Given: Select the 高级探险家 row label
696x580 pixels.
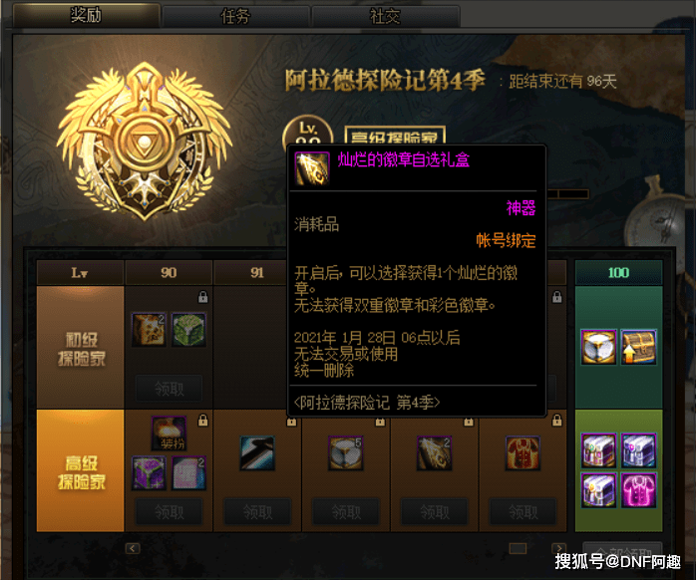Looking at the screenshot, I should point(81,470).
